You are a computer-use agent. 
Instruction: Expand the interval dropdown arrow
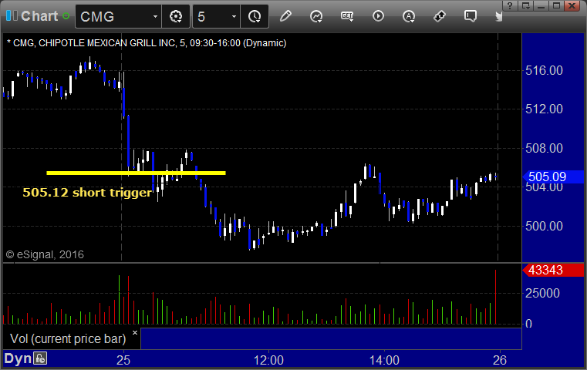coord(234,16)
